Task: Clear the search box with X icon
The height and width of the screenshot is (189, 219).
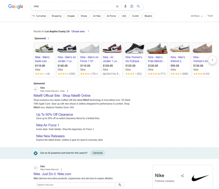Action: (x=117, y=7)
